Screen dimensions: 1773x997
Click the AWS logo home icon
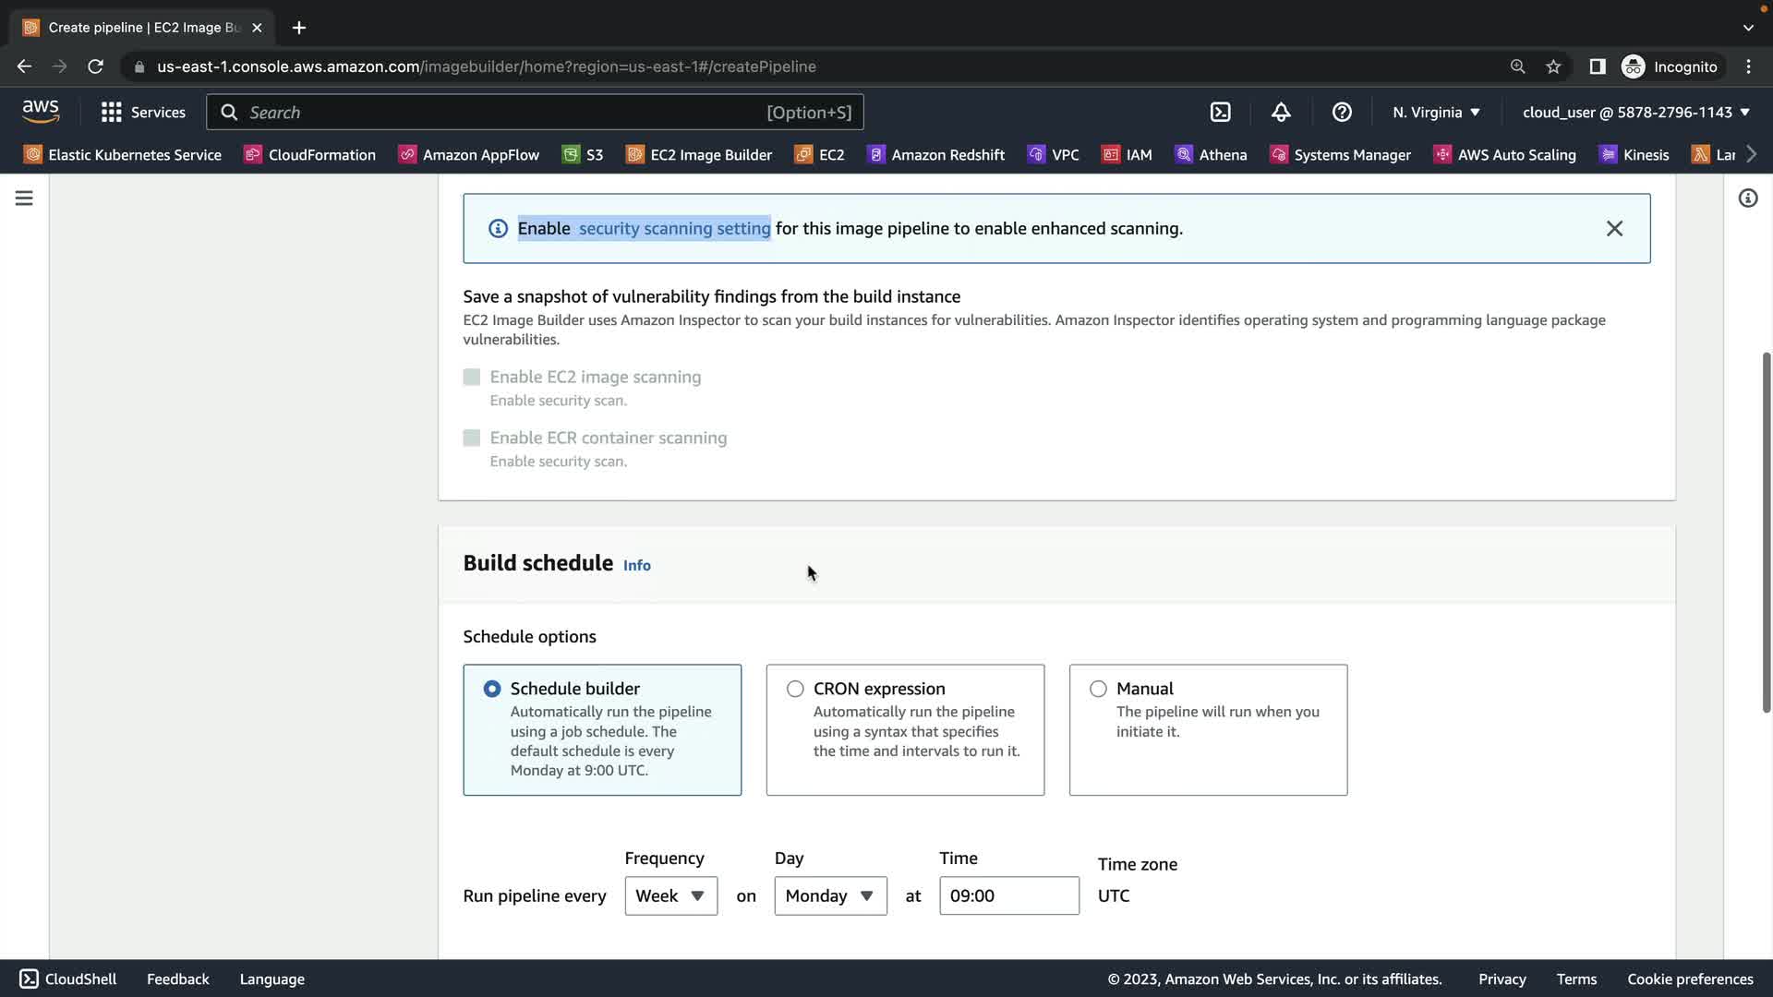41,112
